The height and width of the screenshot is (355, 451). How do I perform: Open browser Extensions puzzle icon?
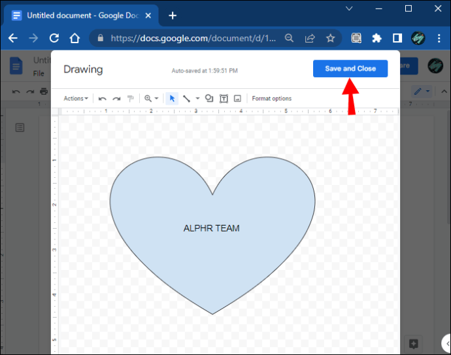(x=376, y=38)
